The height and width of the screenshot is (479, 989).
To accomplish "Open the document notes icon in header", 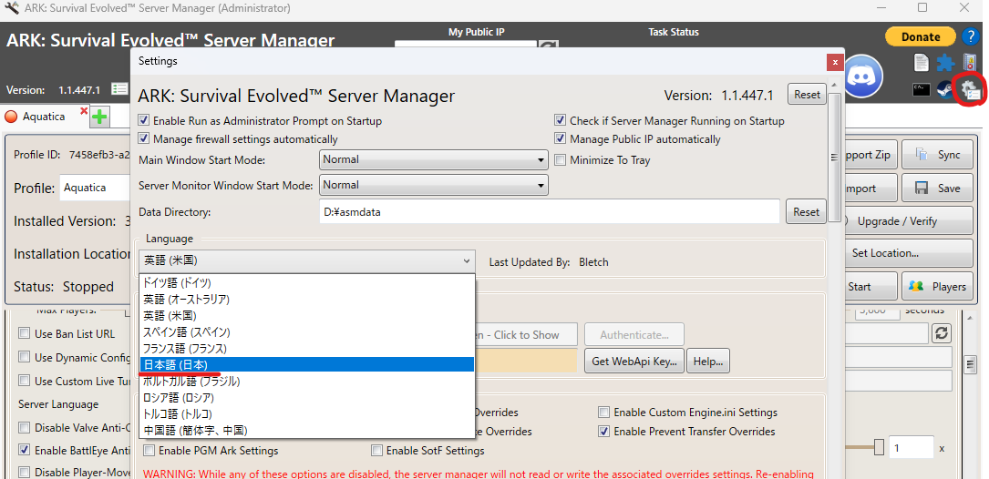I will pos(922,63).
